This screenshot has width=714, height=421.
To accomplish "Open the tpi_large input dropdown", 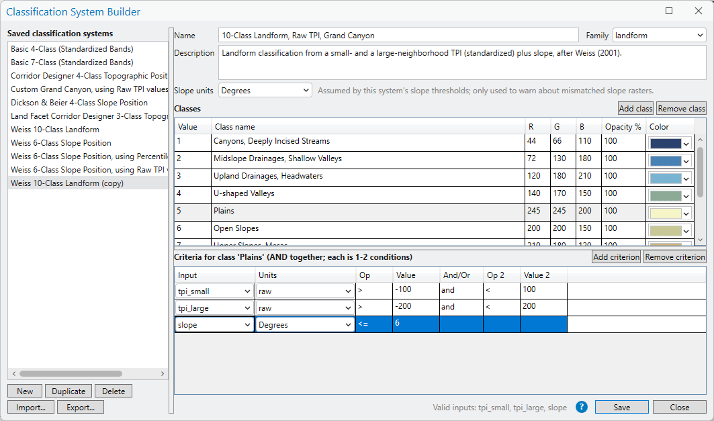I will coord(214,308).
